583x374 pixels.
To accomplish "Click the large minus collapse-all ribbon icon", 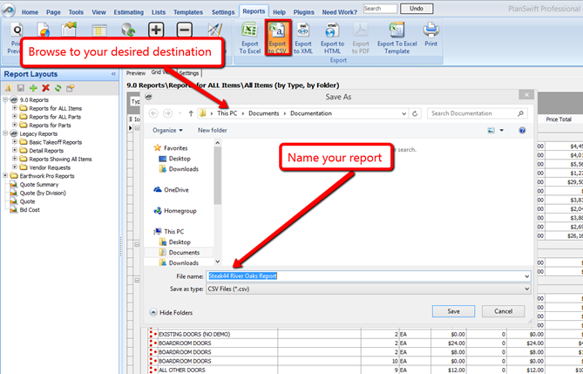I will [x=185, y=30].
